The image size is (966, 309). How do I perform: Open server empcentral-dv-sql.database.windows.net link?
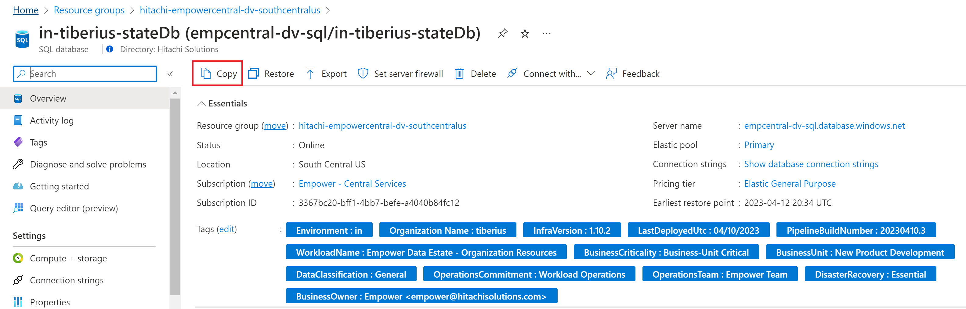(824, 126)
